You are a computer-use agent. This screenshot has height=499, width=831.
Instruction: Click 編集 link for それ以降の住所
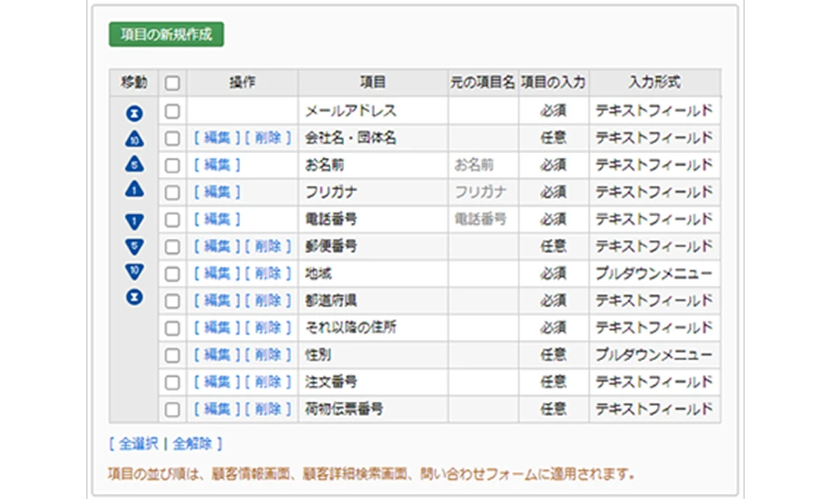[x=217, y=328]
